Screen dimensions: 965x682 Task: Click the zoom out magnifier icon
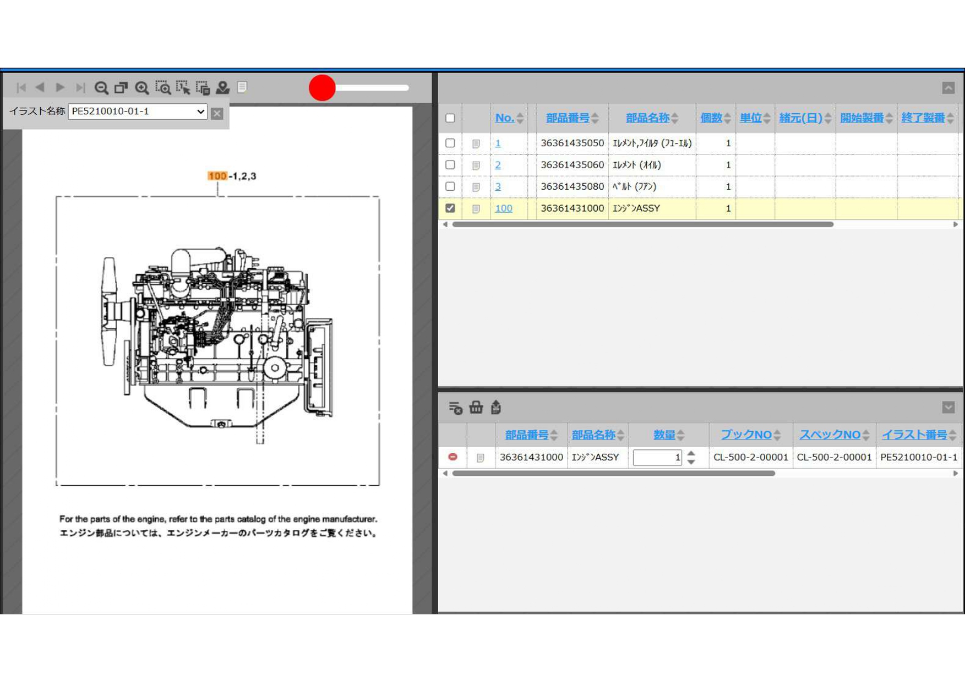coord(101,88)
